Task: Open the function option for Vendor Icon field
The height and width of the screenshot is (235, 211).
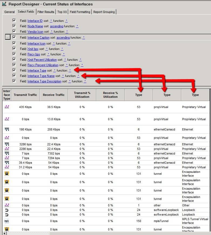Action: (67, 32)
